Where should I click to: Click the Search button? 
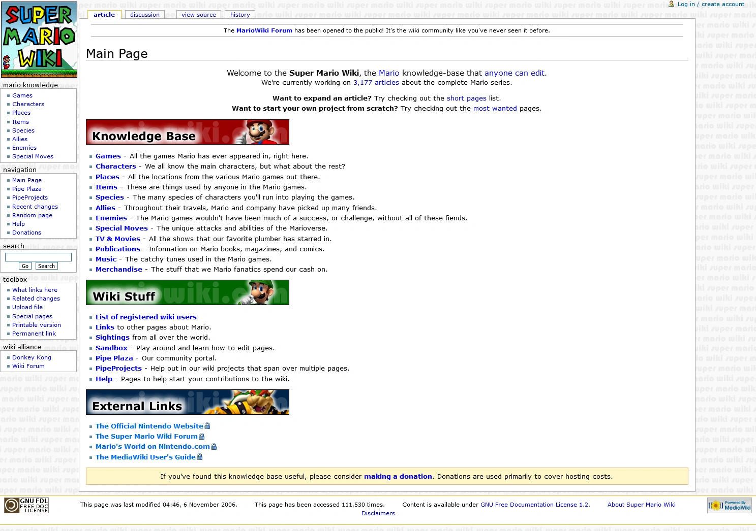tap(46, 266)
